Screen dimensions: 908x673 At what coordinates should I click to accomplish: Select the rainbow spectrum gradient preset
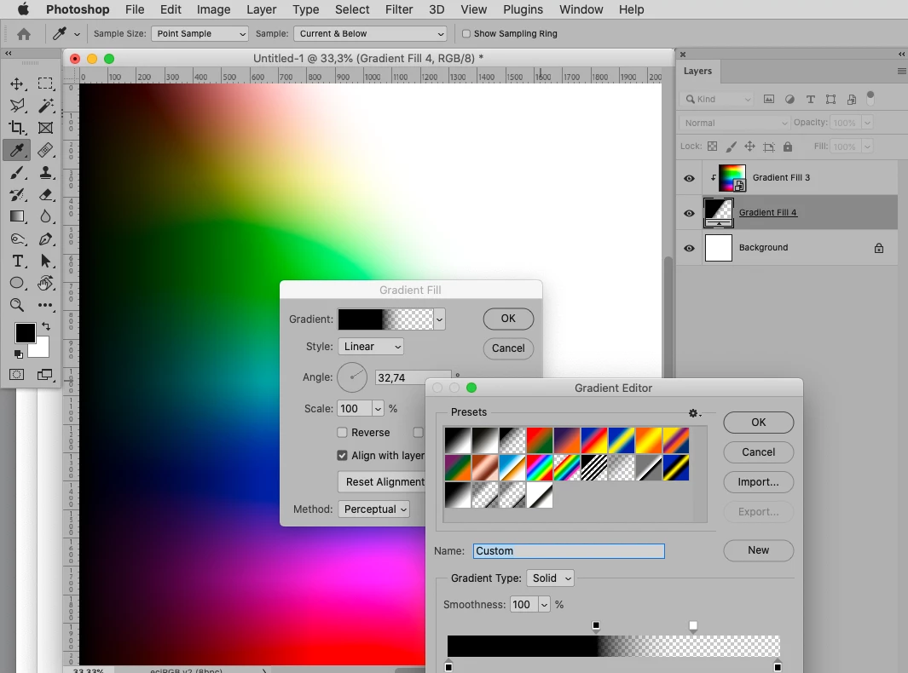click(540, 468)
